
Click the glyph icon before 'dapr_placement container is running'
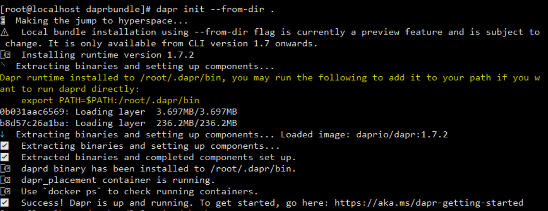5,181
